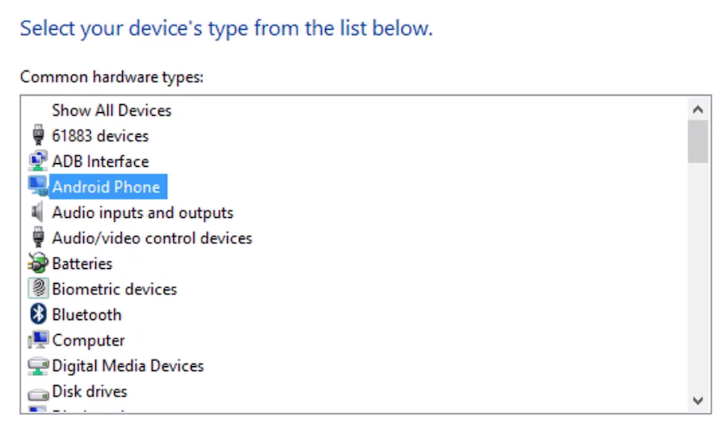Click the scrollbar up arrow
This screenshot has height=425, width=727.
coord(697,109)
